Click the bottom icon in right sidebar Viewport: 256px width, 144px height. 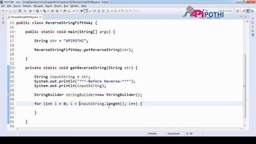pyautogui.click(x=253, y=35)
